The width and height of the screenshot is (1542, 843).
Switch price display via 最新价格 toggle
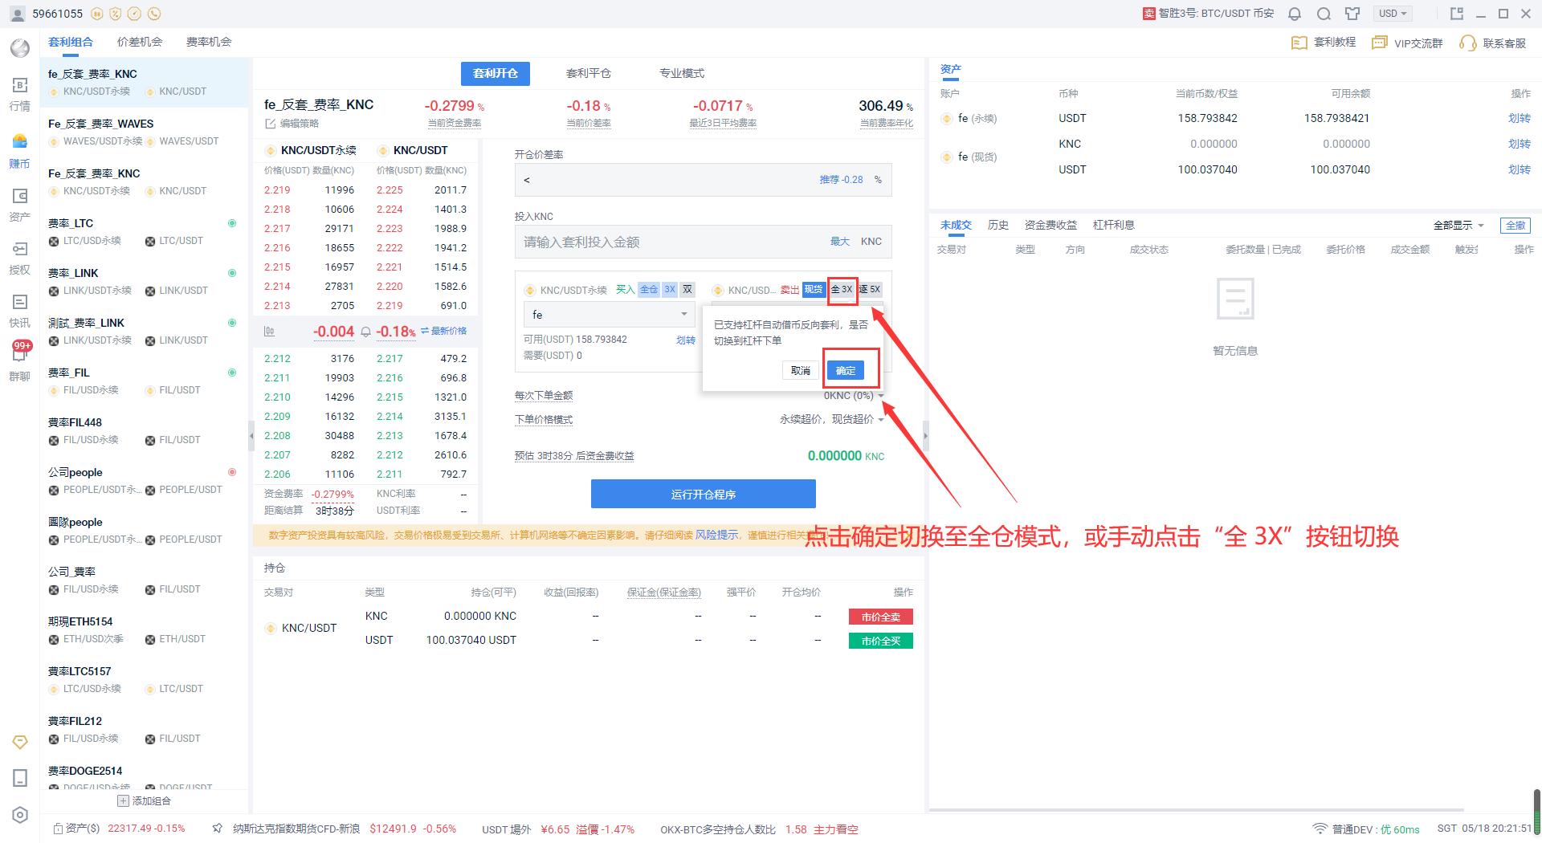coord(443,332)
